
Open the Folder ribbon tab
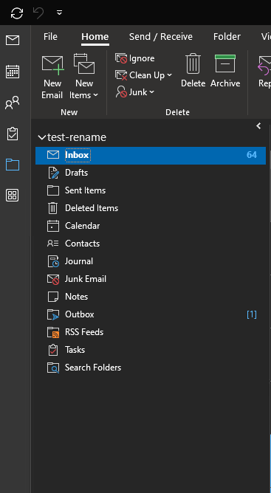227,37
